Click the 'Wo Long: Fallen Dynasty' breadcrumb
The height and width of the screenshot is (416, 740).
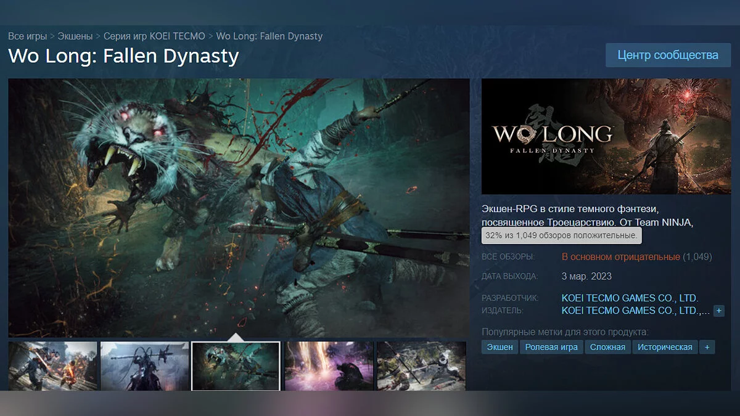269,36
